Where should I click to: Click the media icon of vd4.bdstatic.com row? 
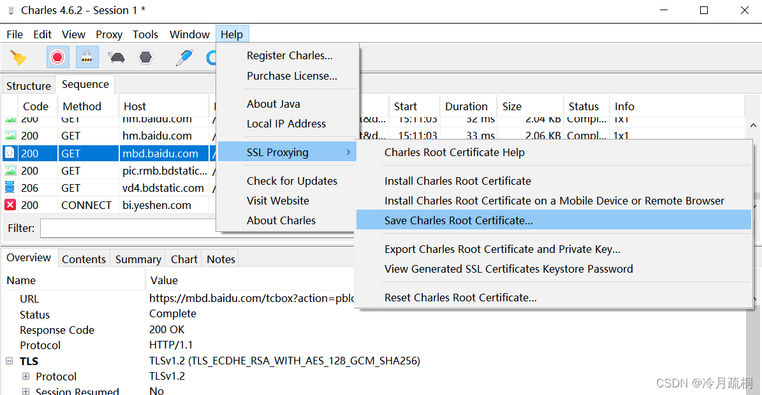[x=10, y=187]
